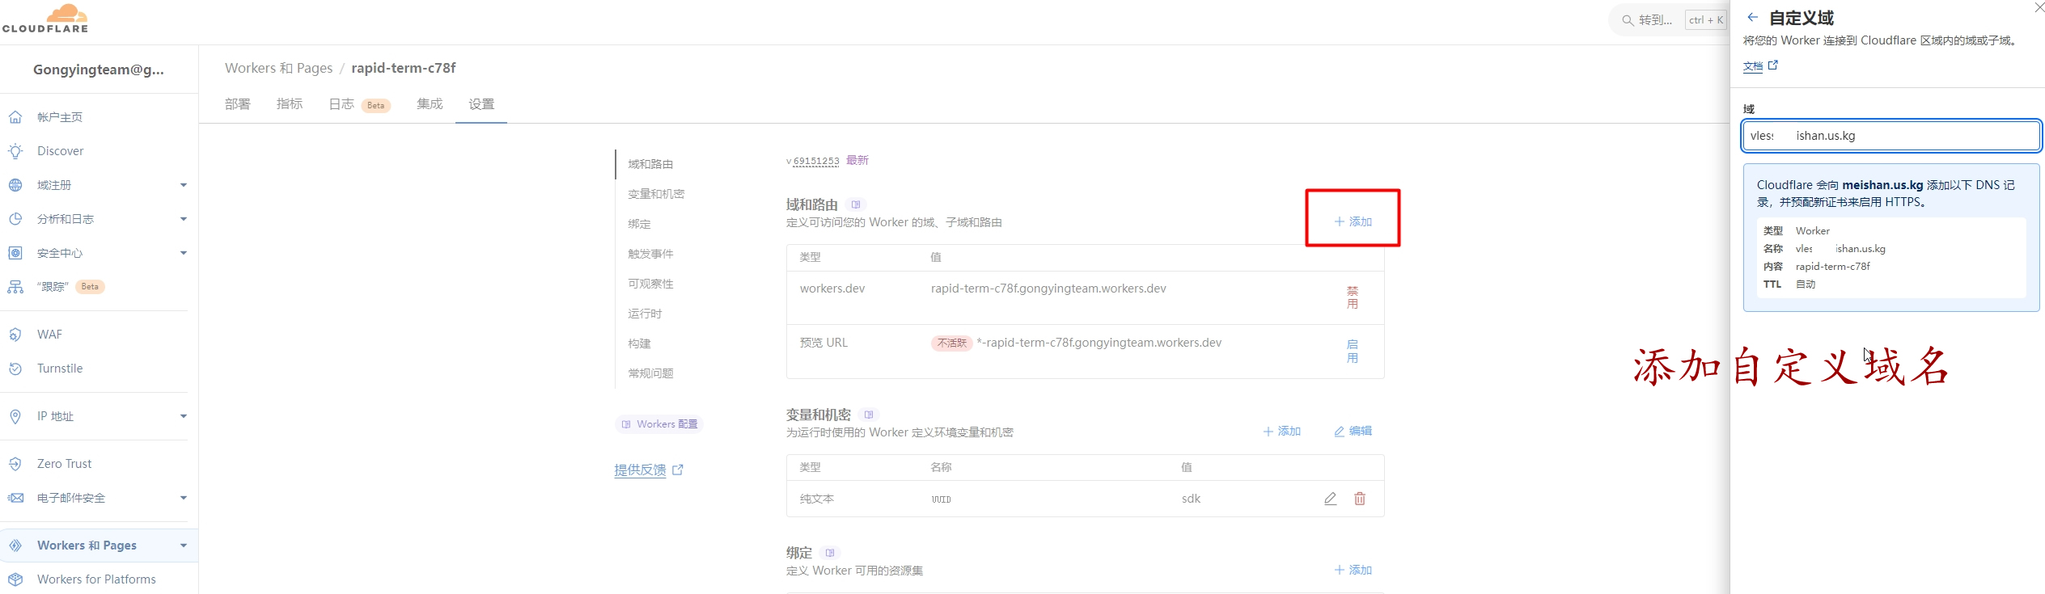Click 添加 button for 变量和机密
Viewport: 2045px width, 594px height.
1282,432
